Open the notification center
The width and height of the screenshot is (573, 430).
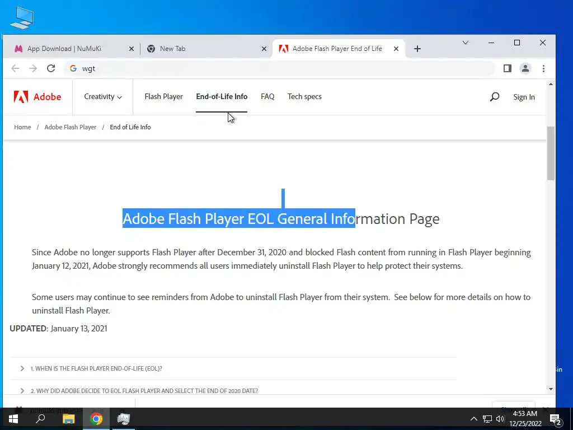coord(556,419)
